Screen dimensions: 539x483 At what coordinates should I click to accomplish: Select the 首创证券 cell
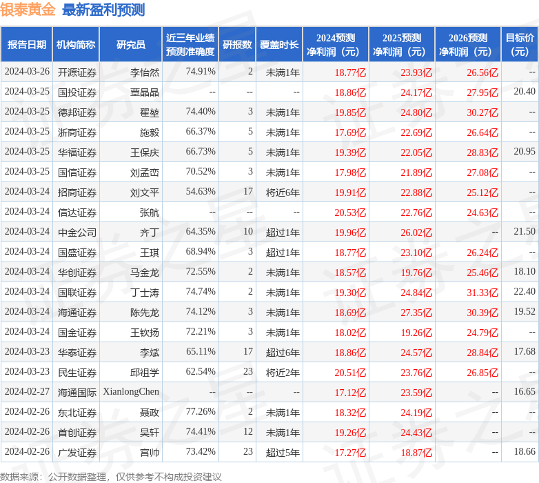(x=77, y=432)
